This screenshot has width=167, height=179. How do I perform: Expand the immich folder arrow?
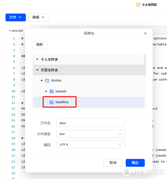tap(46, 91)
